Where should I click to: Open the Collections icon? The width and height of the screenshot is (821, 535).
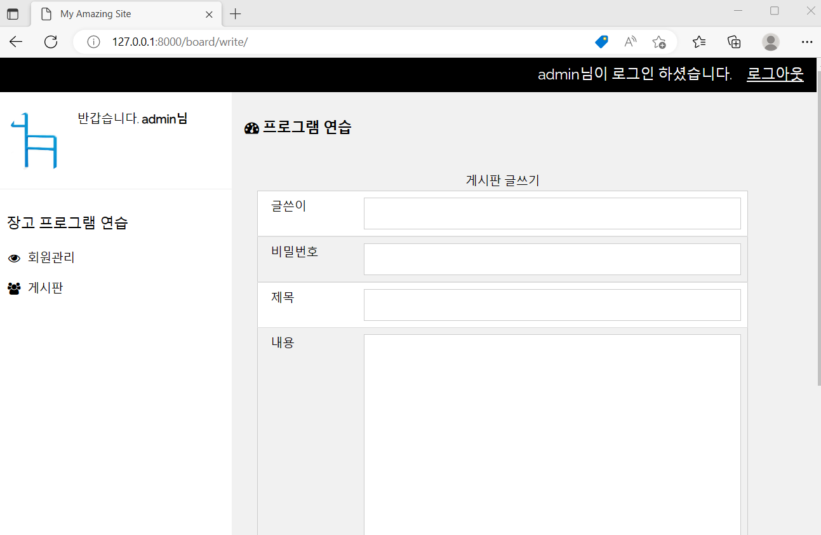tap(734, 42)
